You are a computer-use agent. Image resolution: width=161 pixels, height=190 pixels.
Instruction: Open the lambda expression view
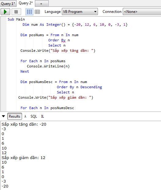click(25, 116)
